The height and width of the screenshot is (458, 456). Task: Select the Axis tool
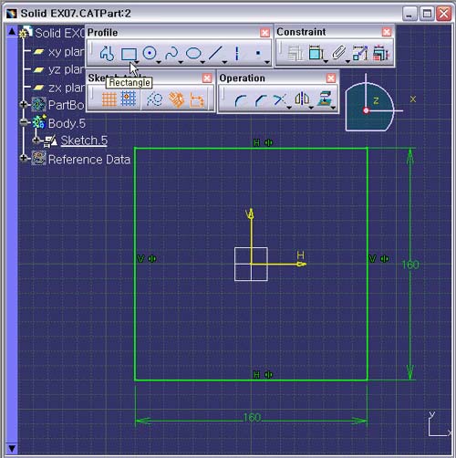(237, 53)
